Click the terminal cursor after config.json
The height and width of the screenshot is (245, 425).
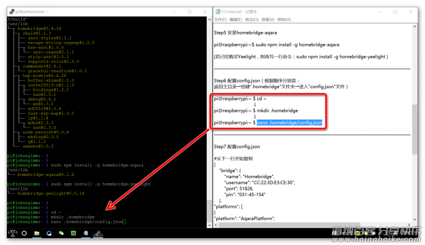point(124,222)
